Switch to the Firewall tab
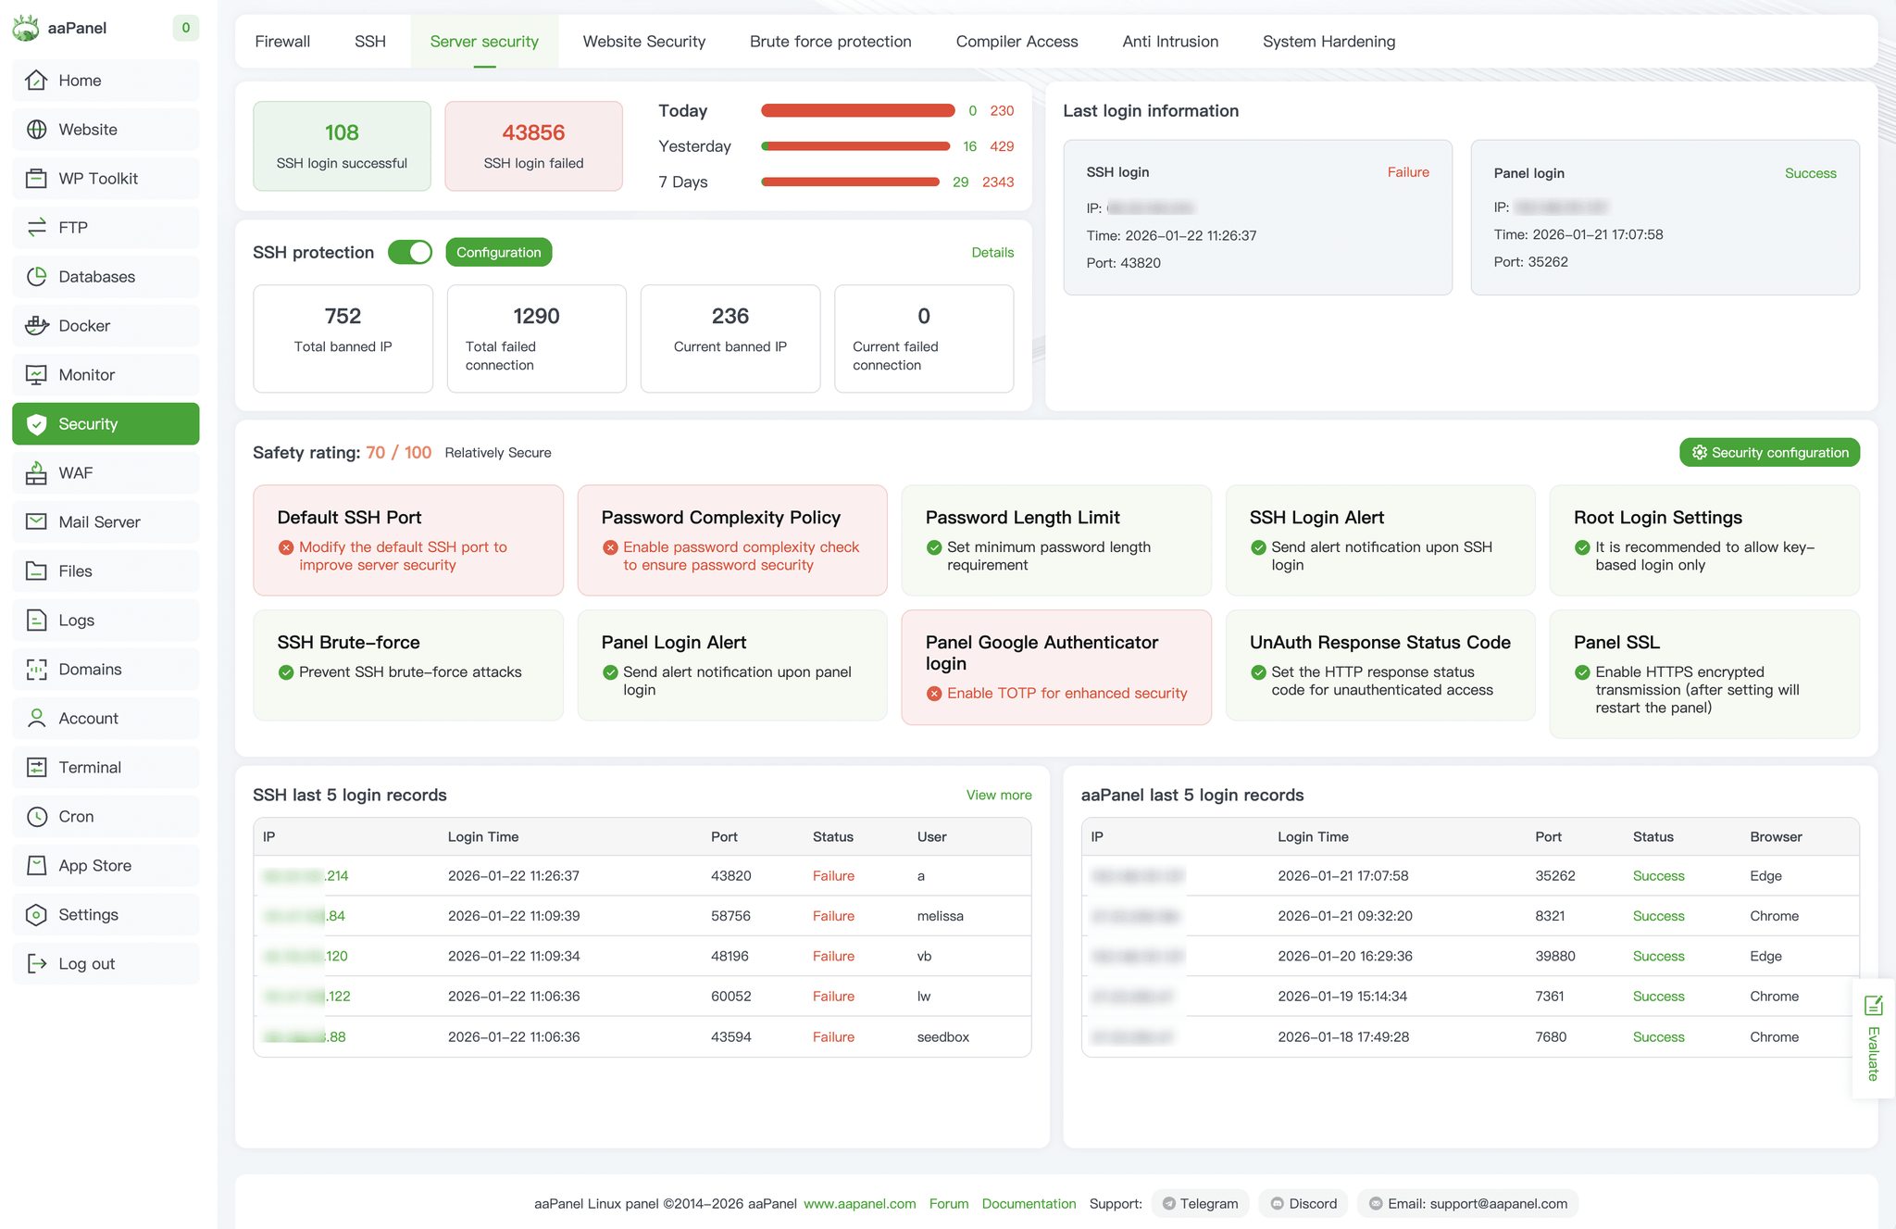The width and height of the screenshot is (1896, 1229). [x=282, y=42]
